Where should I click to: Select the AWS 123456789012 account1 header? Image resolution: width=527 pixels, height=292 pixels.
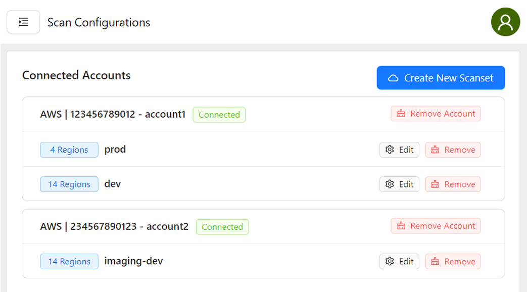click(x=113, y=114)
